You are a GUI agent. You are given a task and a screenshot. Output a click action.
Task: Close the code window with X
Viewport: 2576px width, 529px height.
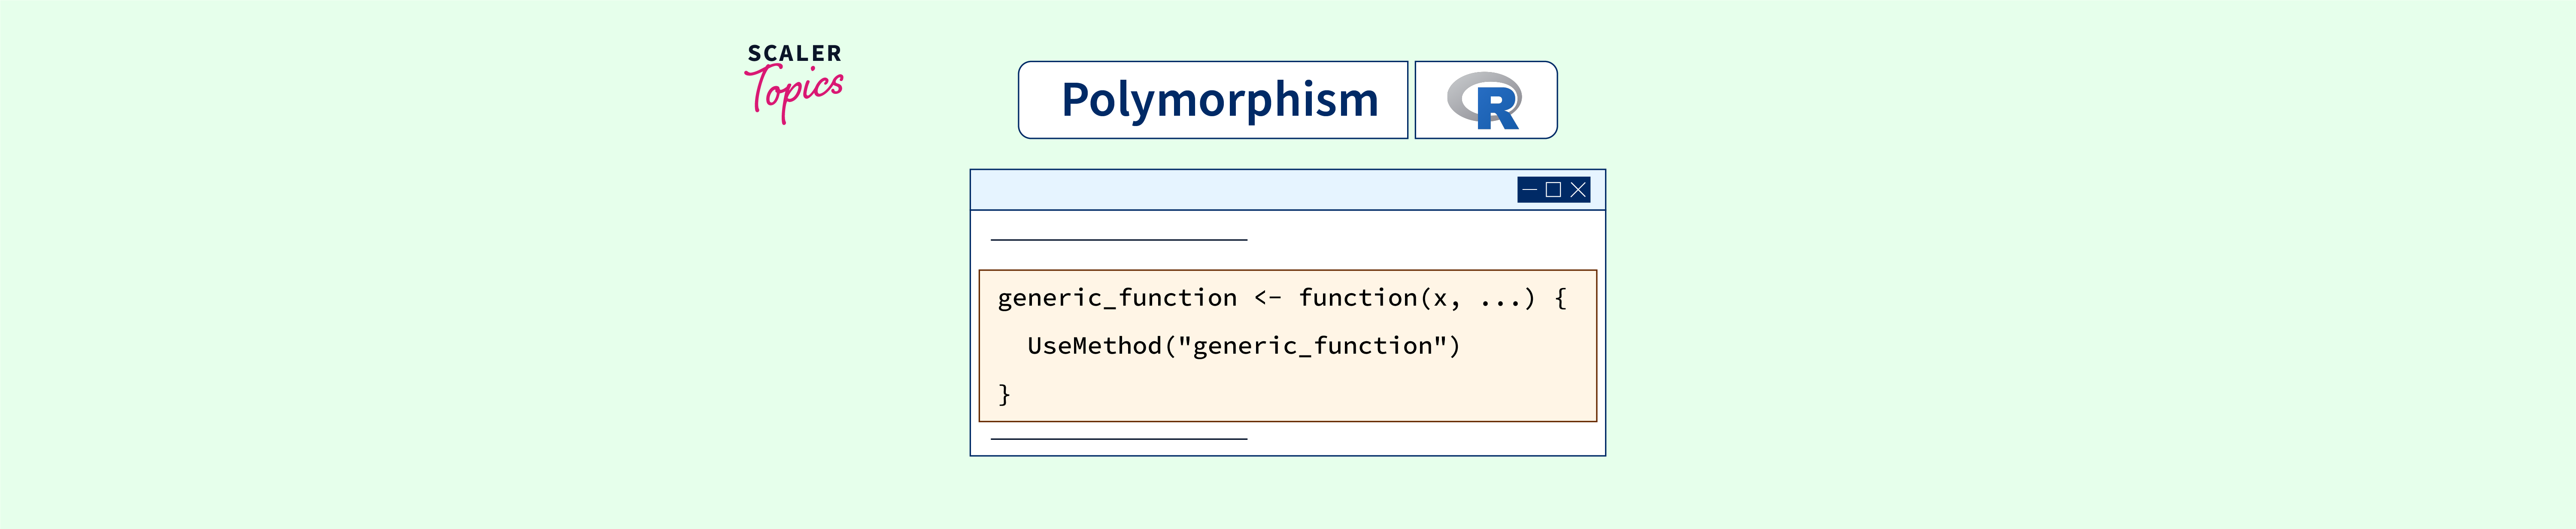point(1578,189)
